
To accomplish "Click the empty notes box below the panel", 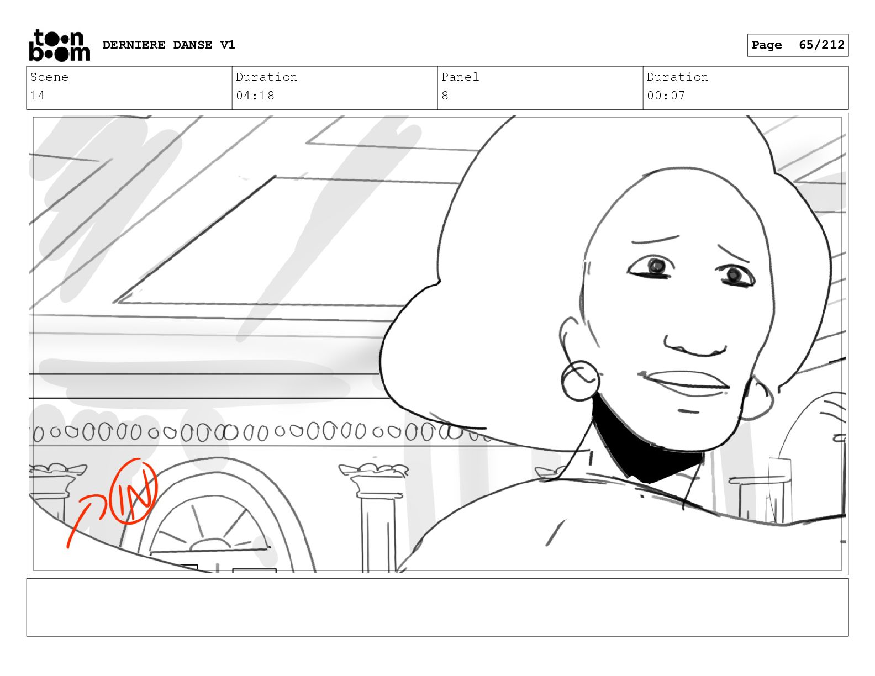I will tap(438, 608).
